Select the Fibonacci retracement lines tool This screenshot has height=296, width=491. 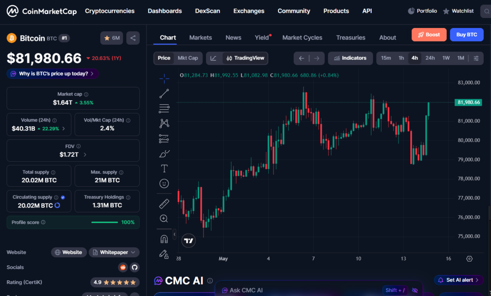(x=164, y=108)
